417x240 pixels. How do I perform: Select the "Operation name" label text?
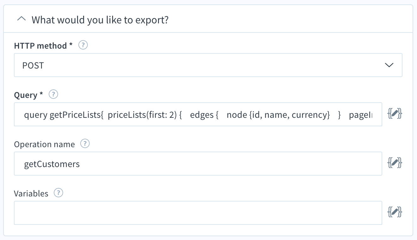tap(45, 144)
